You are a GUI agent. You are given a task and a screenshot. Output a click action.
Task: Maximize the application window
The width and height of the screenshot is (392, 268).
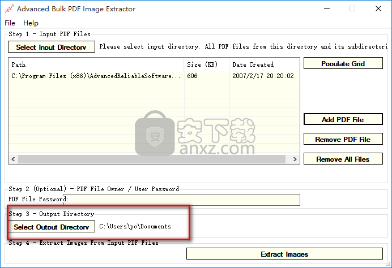pyautogui.click(x=352, y=8)
